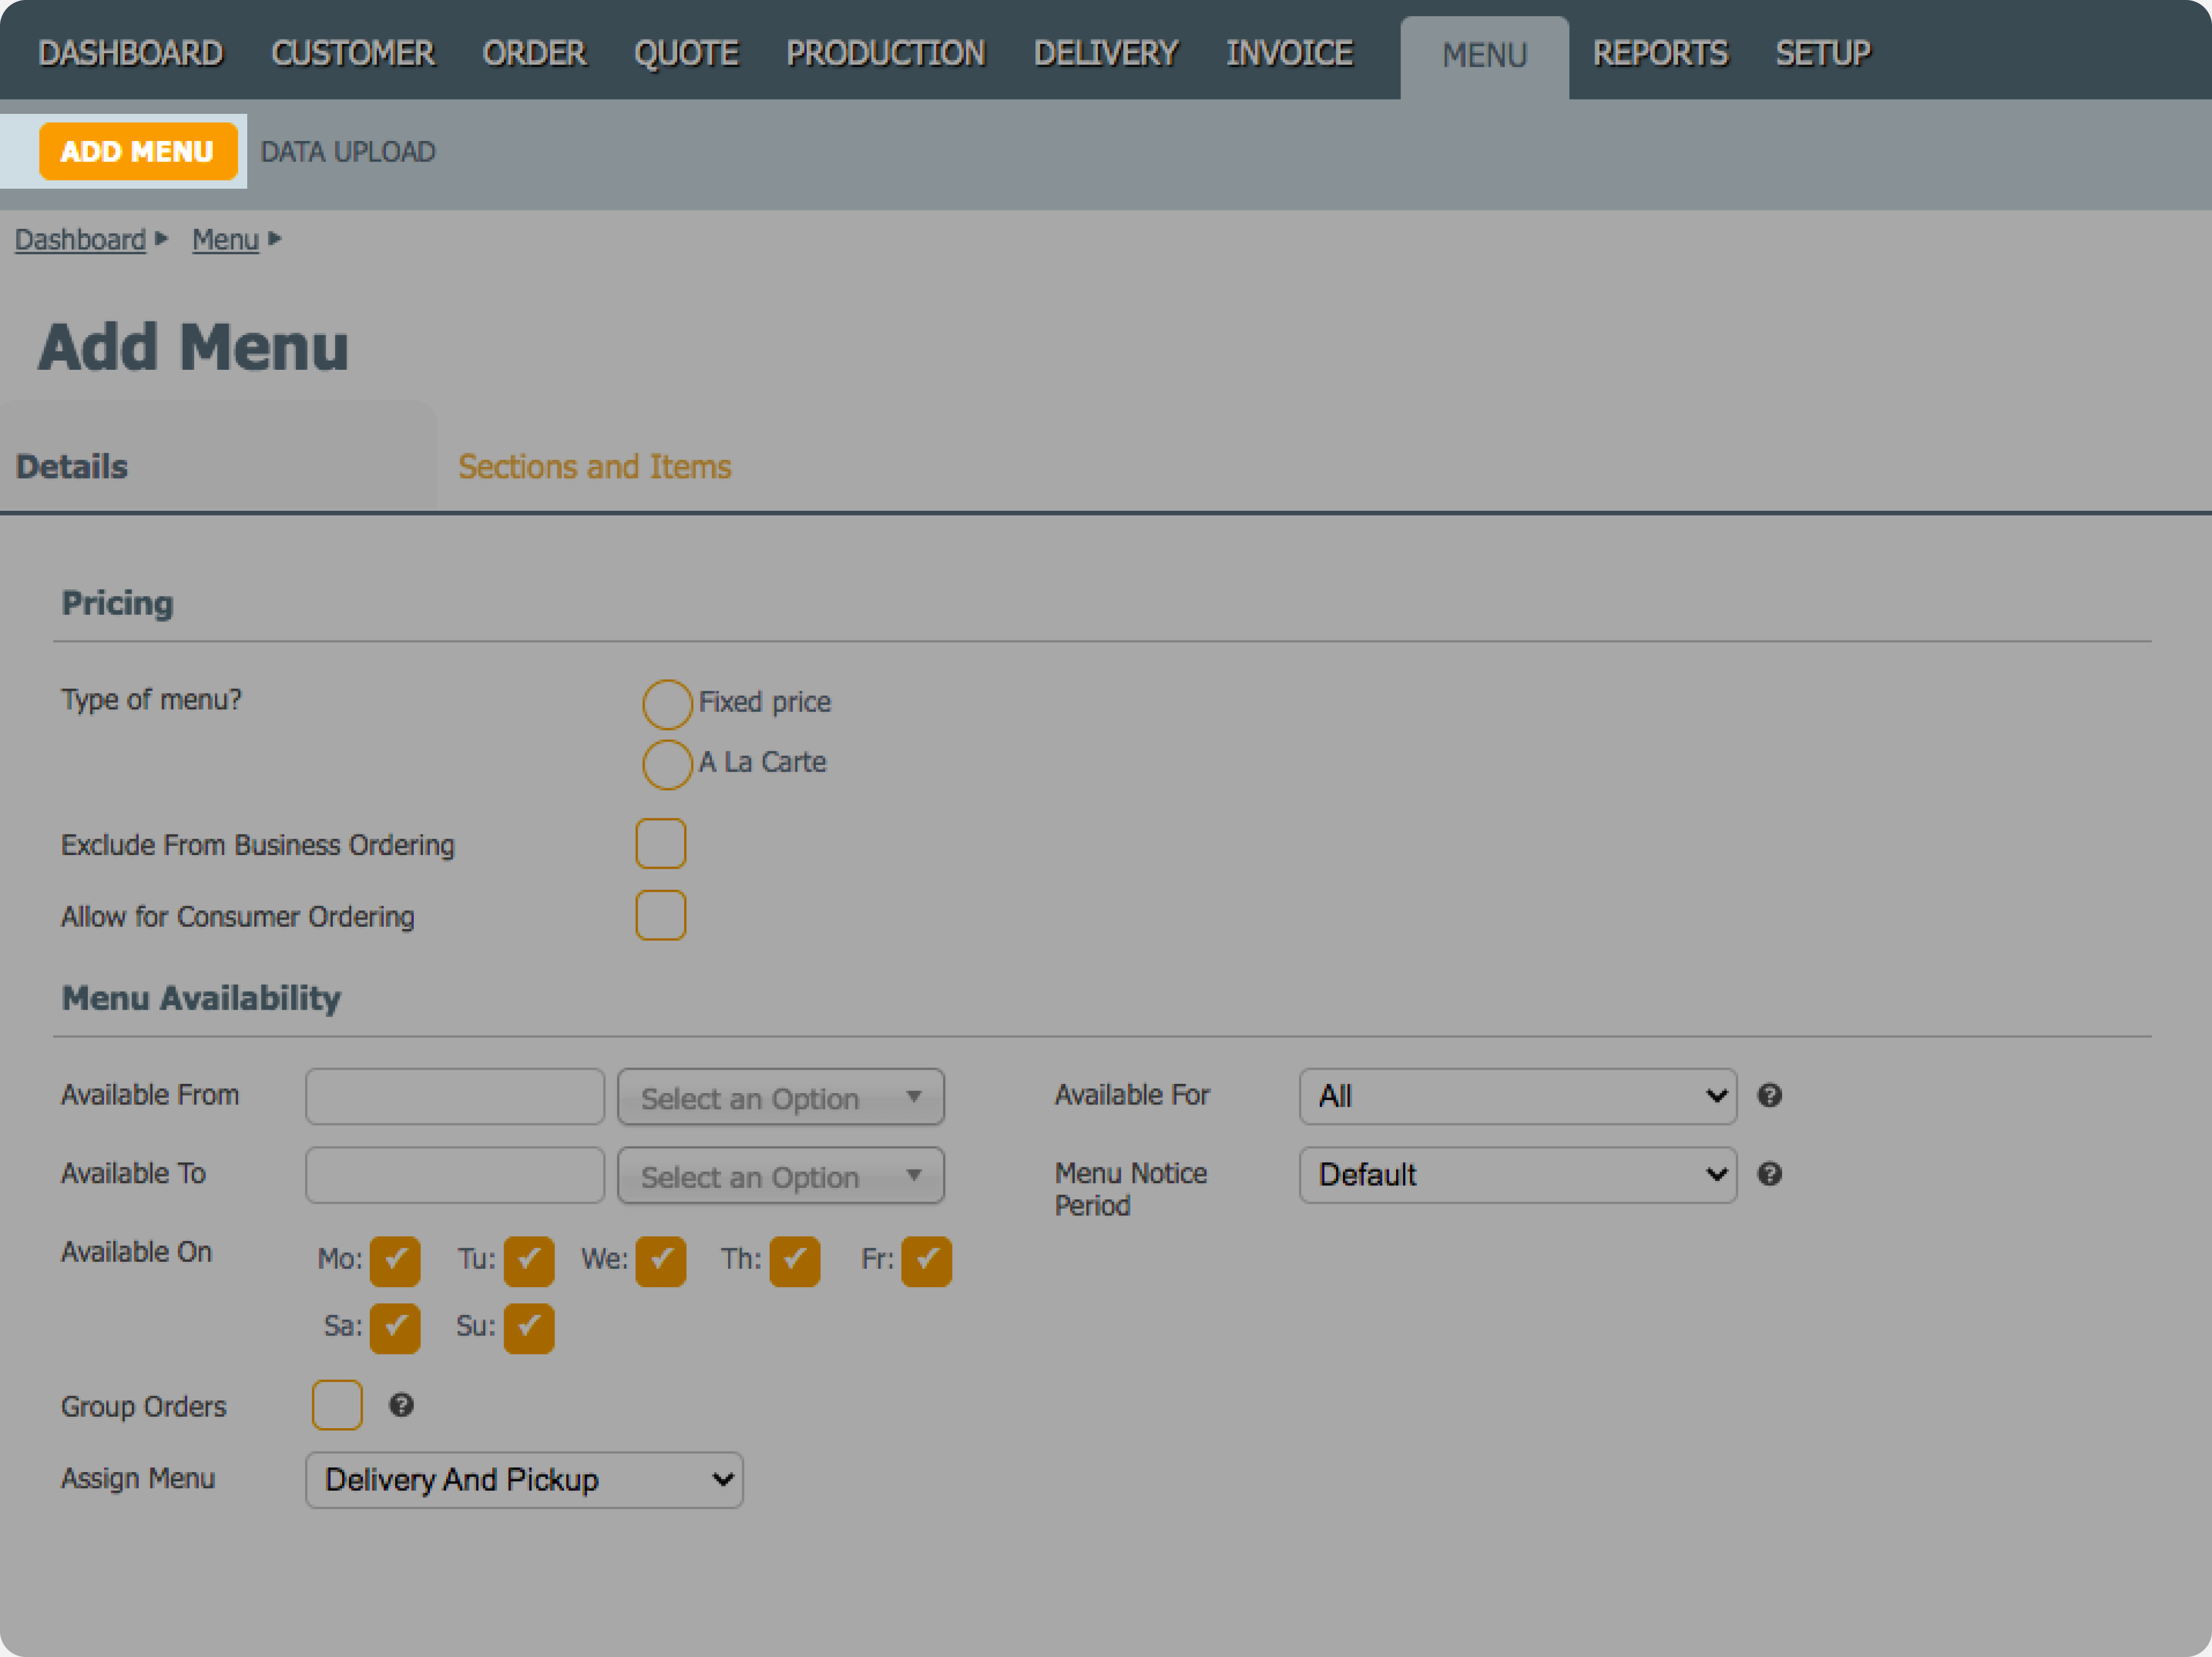Tick Allow for Consumer Ordering checkbox
Image resolution: width=2212 pixels, height=1657 pixels.
pos(660,915)
